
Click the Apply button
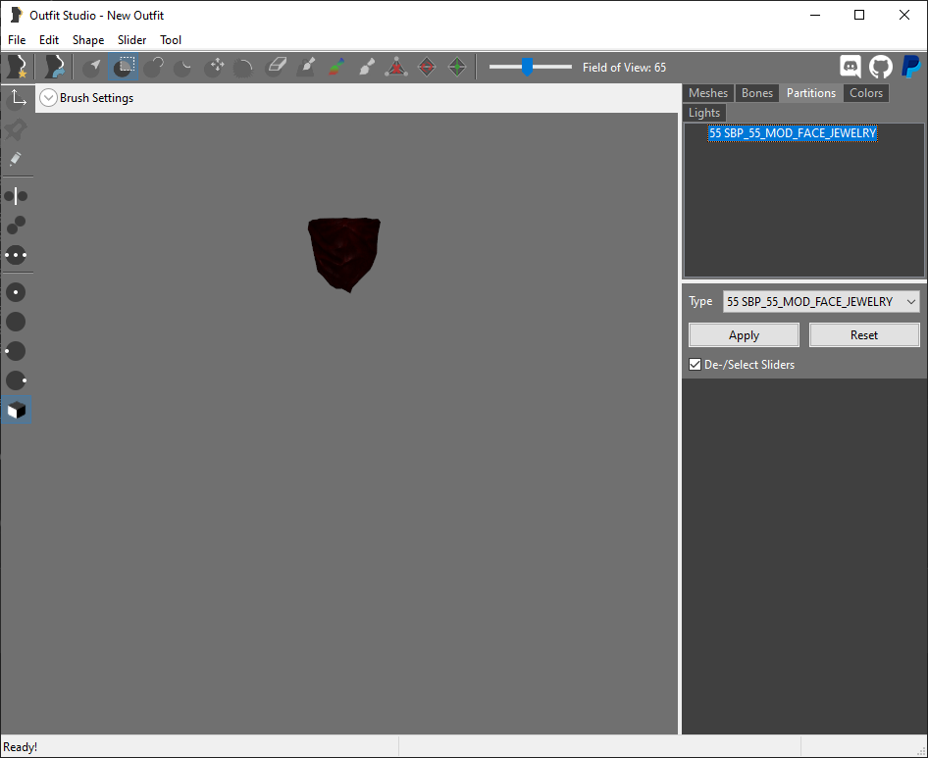744,335
